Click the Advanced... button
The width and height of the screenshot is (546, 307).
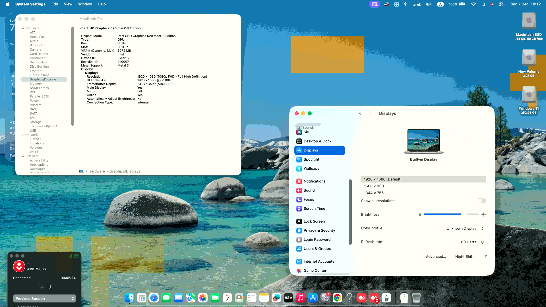click(x=436, y=257)
